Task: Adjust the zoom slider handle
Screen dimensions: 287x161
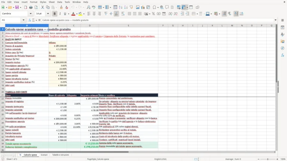Action: [x=268, y=159]
